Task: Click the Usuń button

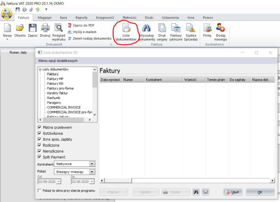Action: (233, 192)
